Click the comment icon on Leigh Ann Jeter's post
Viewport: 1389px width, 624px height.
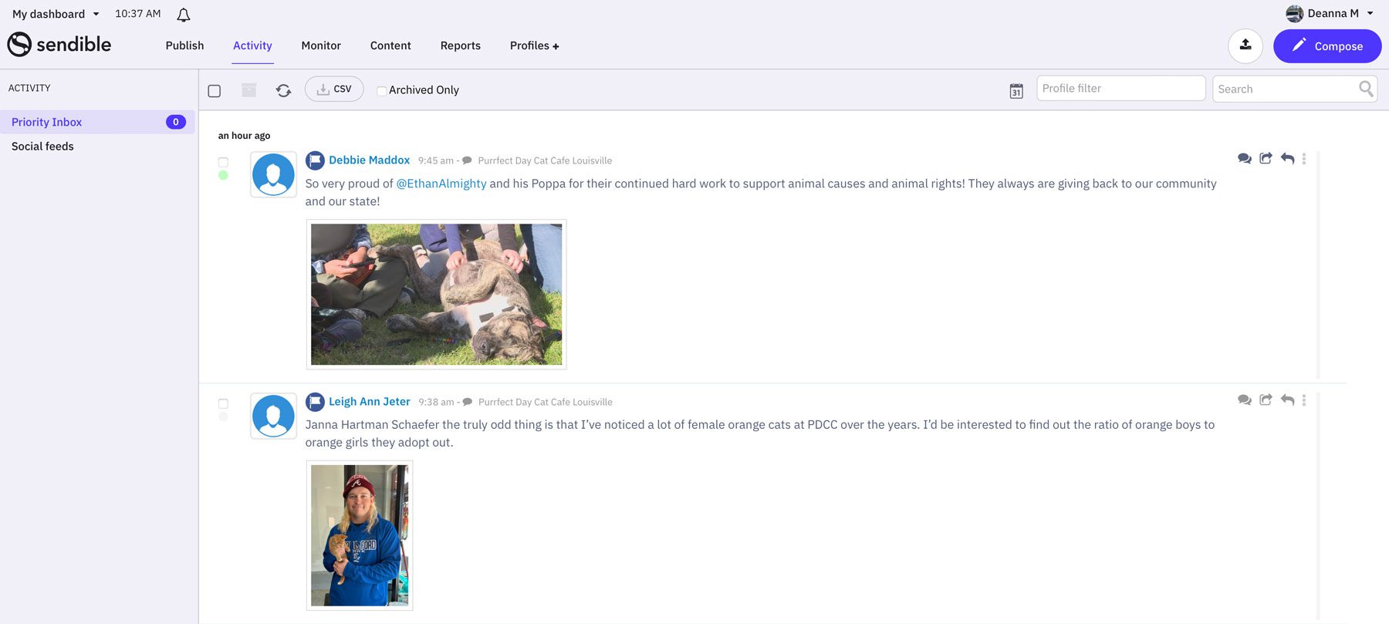click(x=1244, y=400)
